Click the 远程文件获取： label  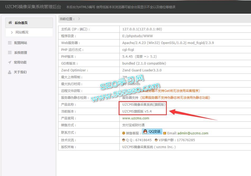pyautogui.click(x=72, y=91)
